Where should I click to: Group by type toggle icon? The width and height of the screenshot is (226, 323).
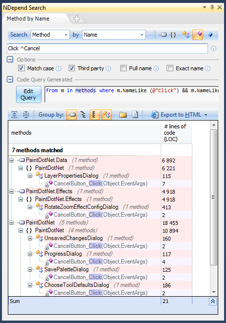107,115
